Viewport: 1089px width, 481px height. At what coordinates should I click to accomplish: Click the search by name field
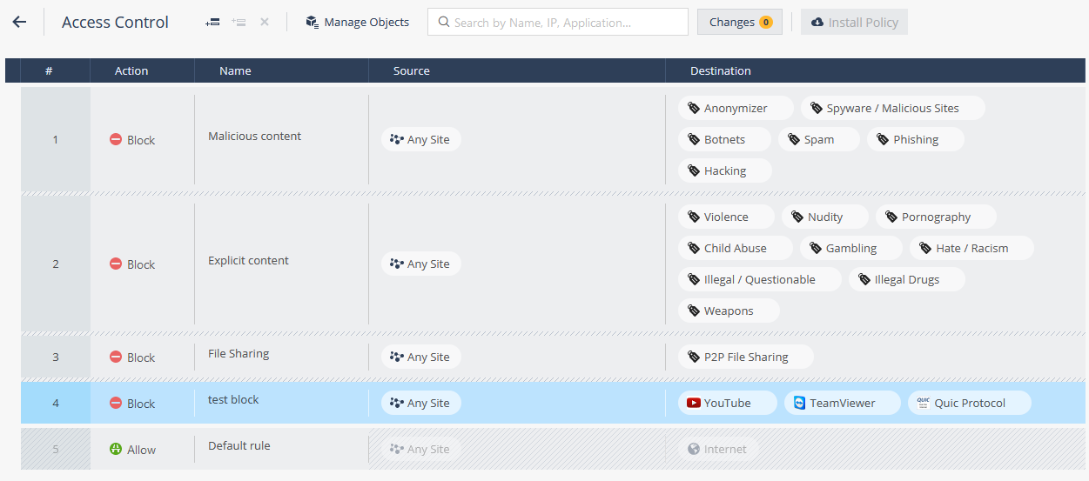[x=557, y=22]
